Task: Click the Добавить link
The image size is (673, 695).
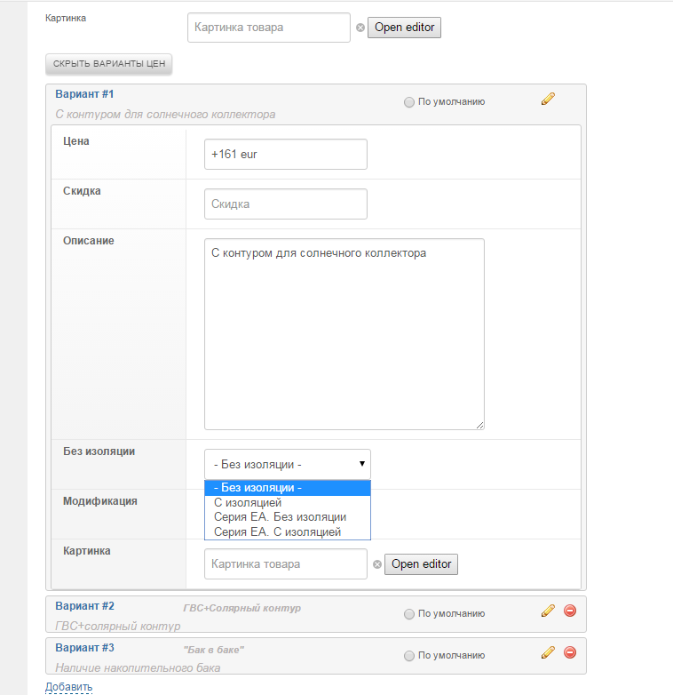Action: pyautogui.click(x=68, y=686)
